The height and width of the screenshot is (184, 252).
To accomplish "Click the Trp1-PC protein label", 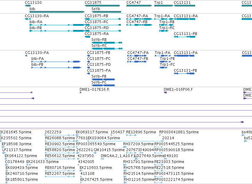I will tap(167, 65).
